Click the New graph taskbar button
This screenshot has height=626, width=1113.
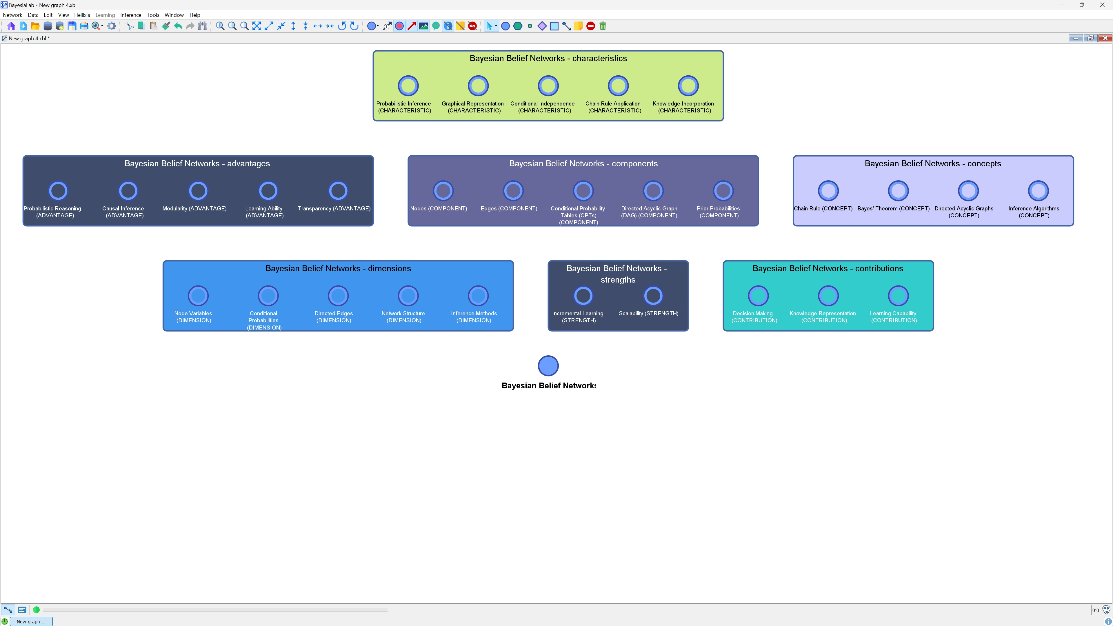point(31,621)
